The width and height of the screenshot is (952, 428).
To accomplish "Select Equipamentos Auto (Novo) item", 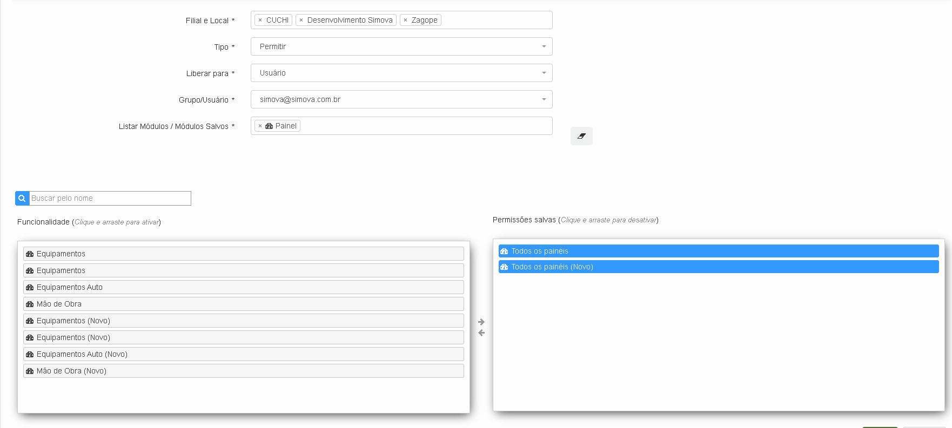I will coord(243,354).
